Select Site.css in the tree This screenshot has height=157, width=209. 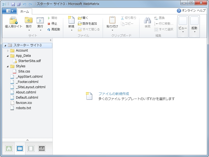(24, 71)
